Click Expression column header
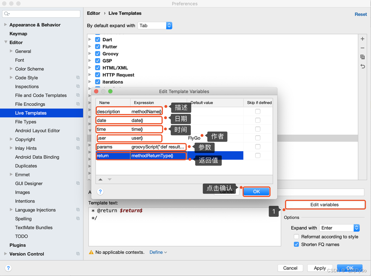The width and height of the screenshot is (371, 276). point(159,103)
